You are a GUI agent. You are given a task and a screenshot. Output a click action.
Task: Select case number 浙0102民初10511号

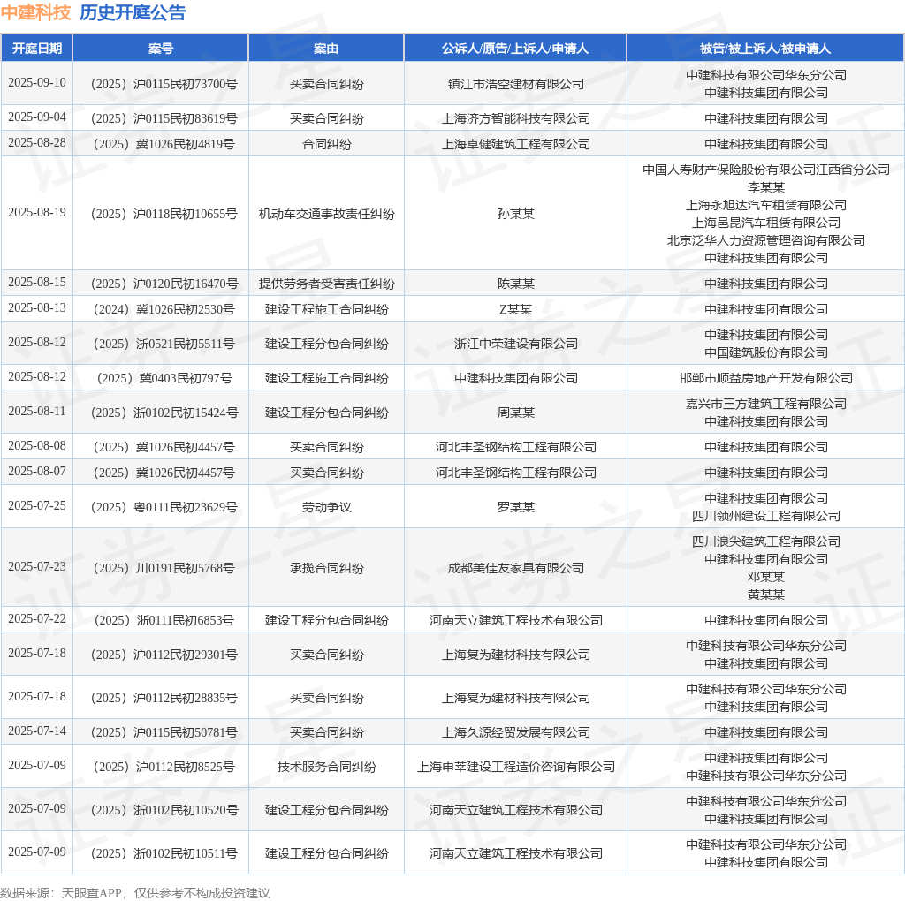[186, 853]
